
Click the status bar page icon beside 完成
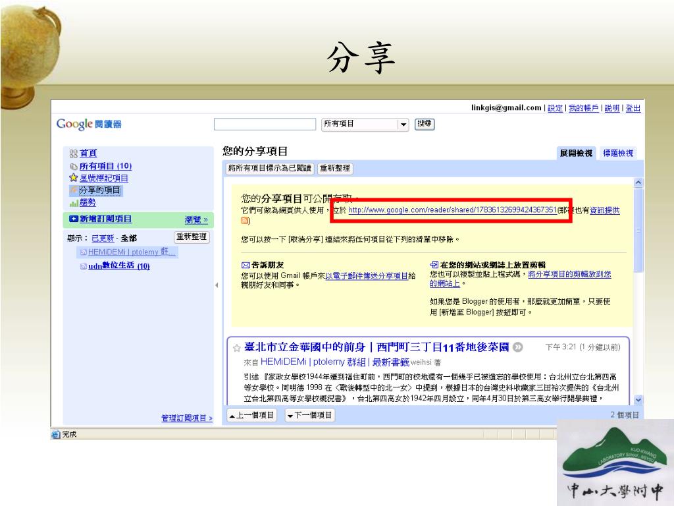(55, 435)
